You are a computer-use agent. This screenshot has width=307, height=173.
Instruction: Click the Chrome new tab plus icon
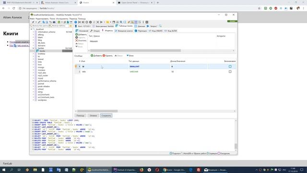click(158, 3)
